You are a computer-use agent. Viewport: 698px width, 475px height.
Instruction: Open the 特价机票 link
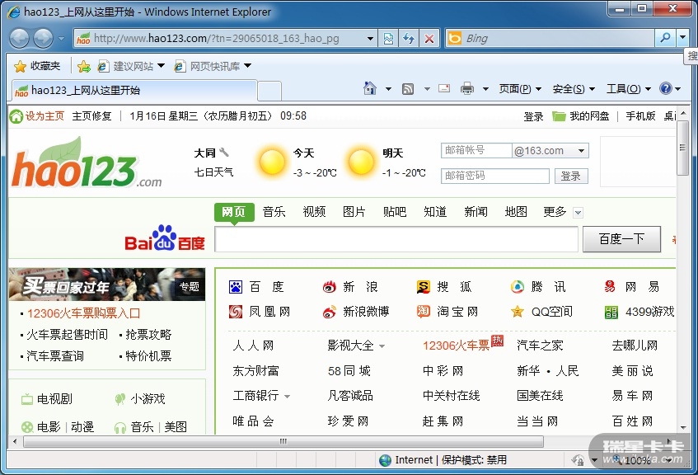click(148, 356)
